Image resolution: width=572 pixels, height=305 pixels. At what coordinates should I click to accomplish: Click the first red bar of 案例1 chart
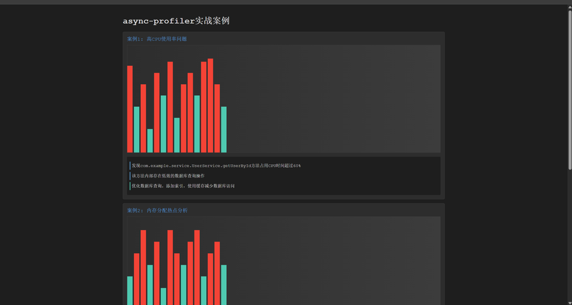point(130,109)
